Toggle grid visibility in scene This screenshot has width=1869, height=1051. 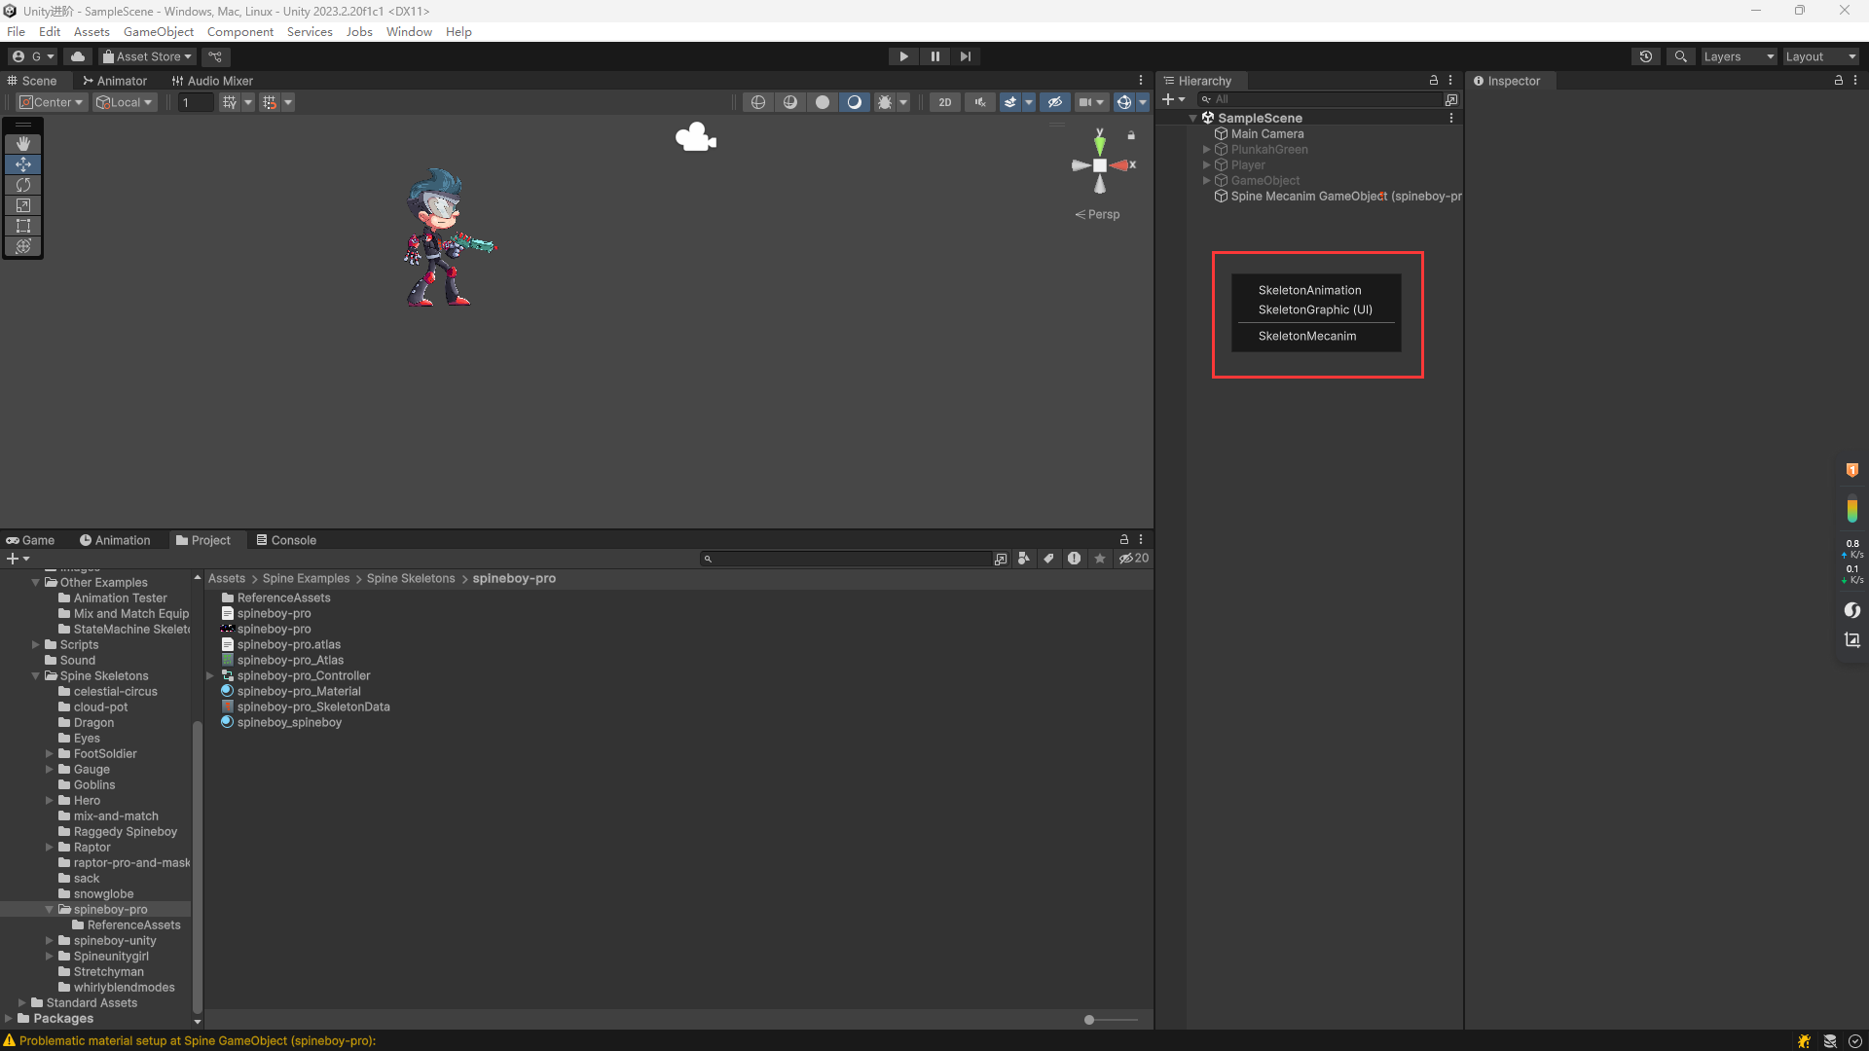click(x=230, y=102)
